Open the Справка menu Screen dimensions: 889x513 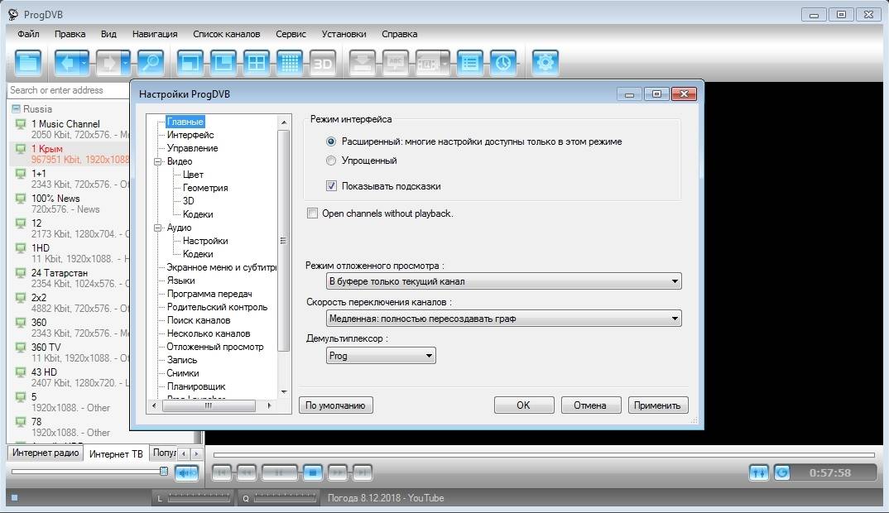399,34
